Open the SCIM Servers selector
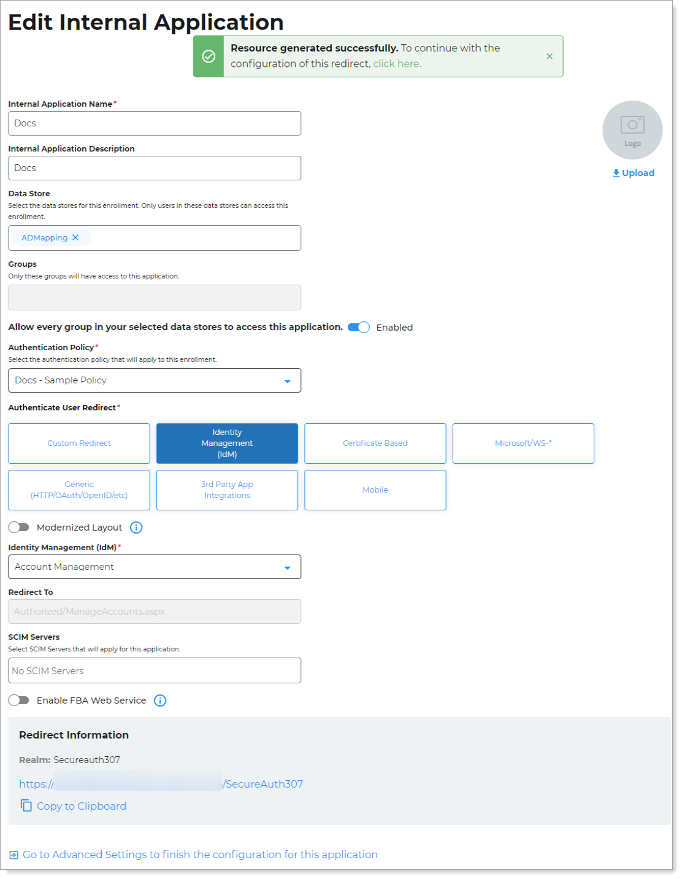 tap(155, 670)
